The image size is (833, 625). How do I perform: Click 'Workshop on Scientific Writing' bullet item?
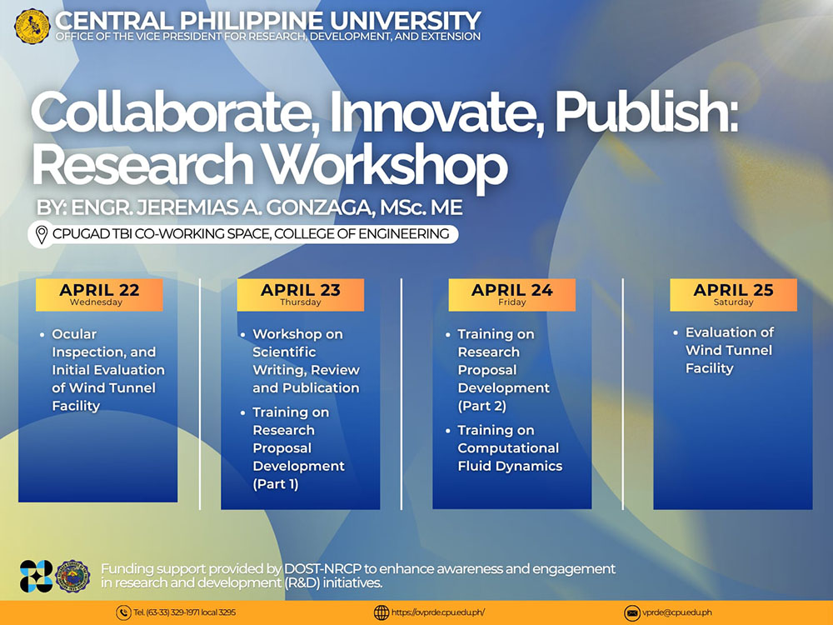[x=306, y=361]
